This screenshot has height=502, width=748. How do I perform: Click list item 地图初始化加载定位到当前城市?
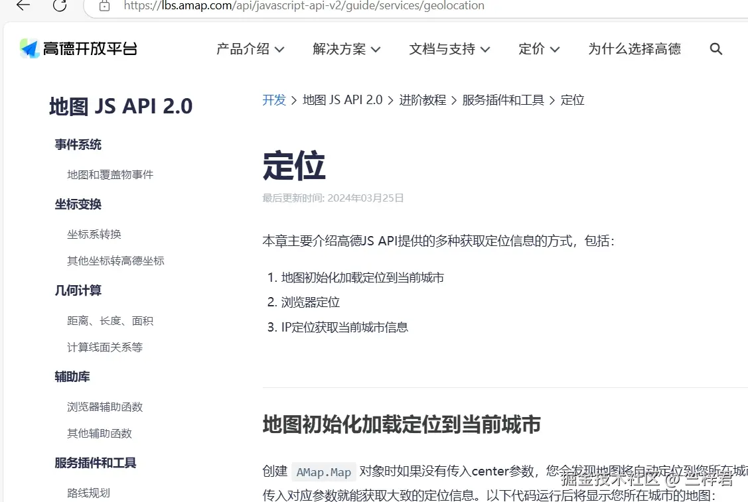click(362, 277)
